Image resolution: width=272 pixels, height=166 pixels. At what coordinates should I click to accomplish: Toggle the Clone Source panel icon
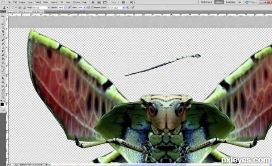click(24, 8)
